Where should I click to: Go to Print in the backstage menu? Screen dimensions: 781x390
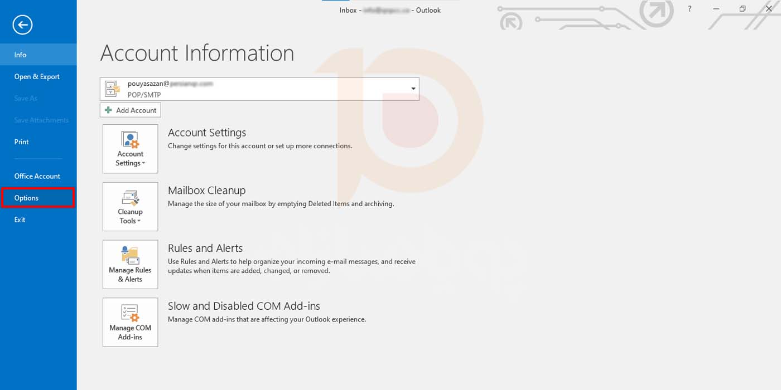click(x=22, y=142)
